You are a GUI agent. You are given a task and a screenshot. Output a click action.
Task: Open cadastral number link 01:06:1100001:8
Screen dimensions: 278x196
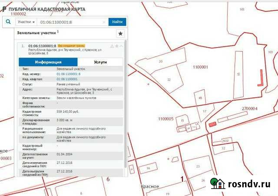coord(68,74)
